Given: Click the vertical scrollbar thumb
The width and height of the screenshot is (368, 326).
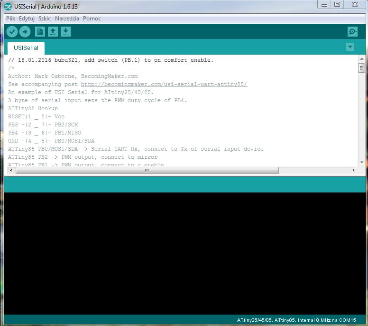Looking at the screenshot, I should pos(362,68).
